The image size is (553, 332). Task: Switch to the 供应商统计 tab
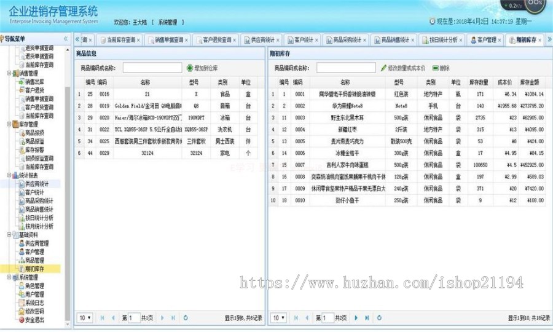click(x=262, y=40)
